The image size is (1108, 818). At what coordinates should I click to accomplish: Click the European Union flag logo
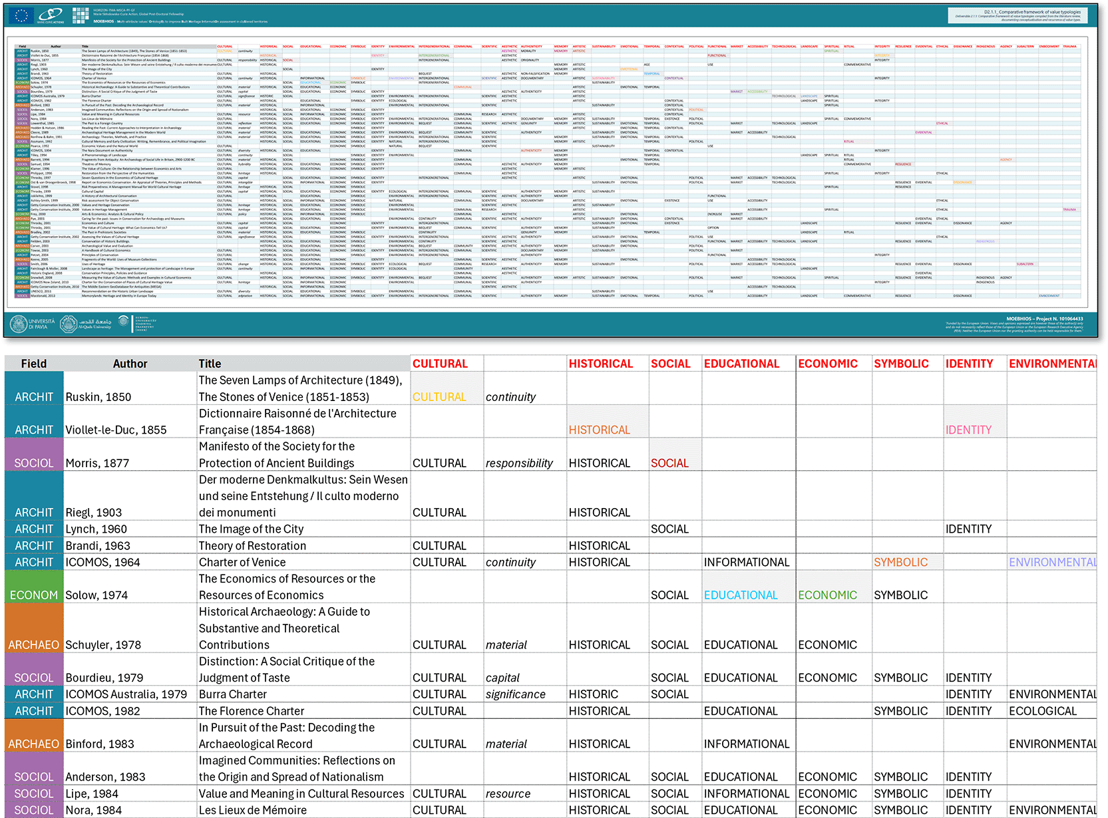23,16
